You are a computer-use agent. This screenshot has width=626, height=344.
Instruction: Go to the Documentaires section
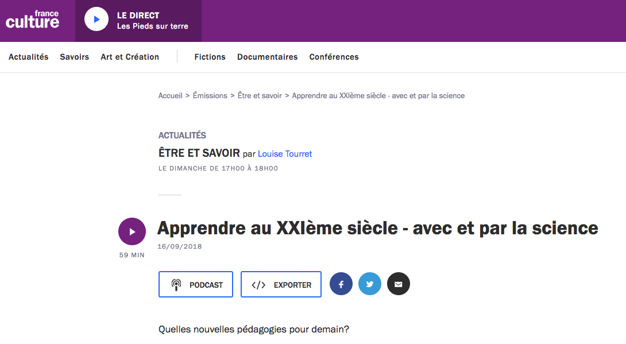268,57
